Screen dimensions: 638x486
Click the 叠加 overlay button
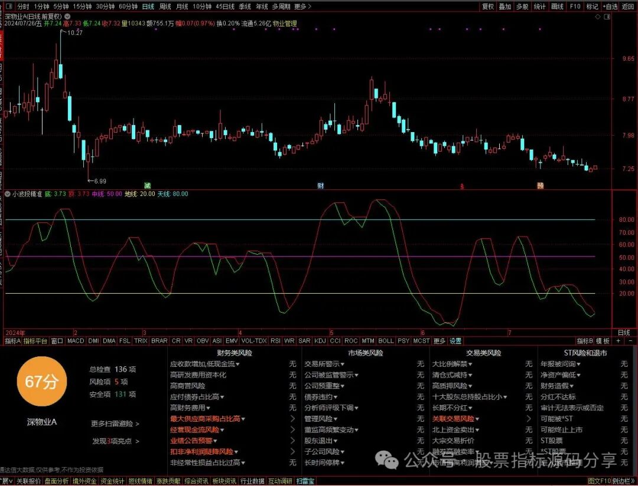click(x=505, y=6)
